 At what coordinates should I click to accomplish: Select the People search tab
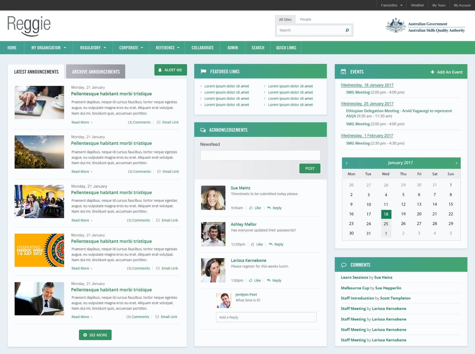305,19
